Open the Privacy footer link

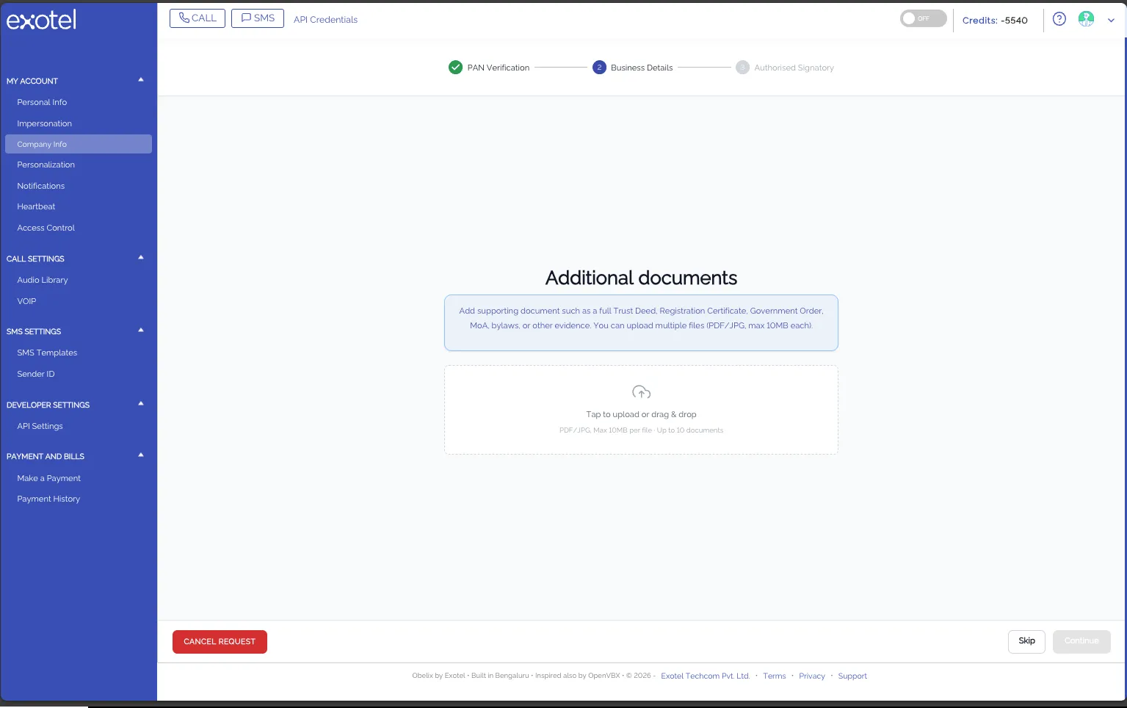[x=812, y=676]
